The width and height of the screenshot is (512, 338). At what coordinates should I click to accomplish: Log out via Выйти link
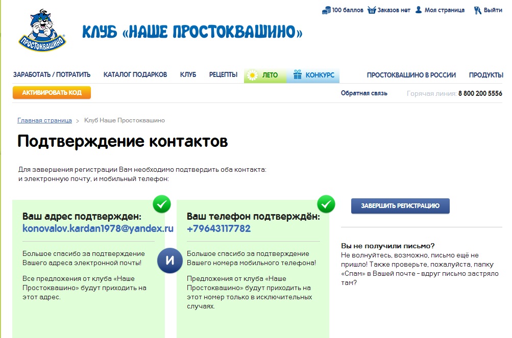493,10
